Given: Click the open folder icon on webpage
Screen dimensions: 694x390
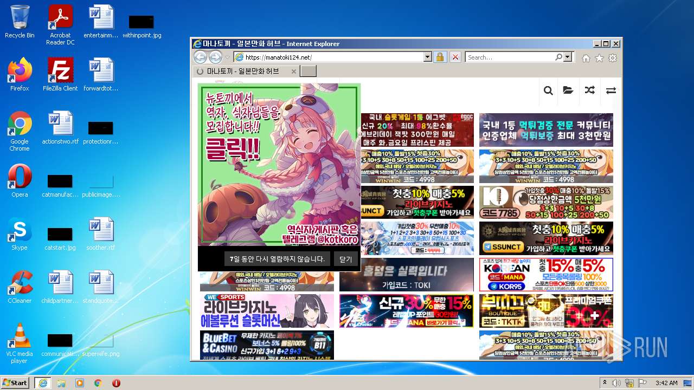Looking at the screenshot, I should pos(568,90).
